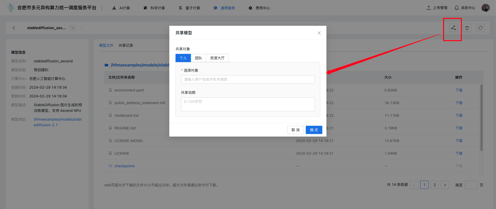Click the trash delete icon
The image size is (496, 209).
tap(467, 28)
